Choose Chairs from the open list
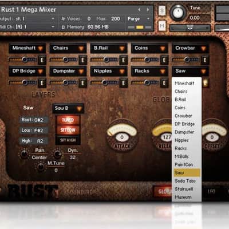This screenshot has height=229, width=229. click(187, 92)
